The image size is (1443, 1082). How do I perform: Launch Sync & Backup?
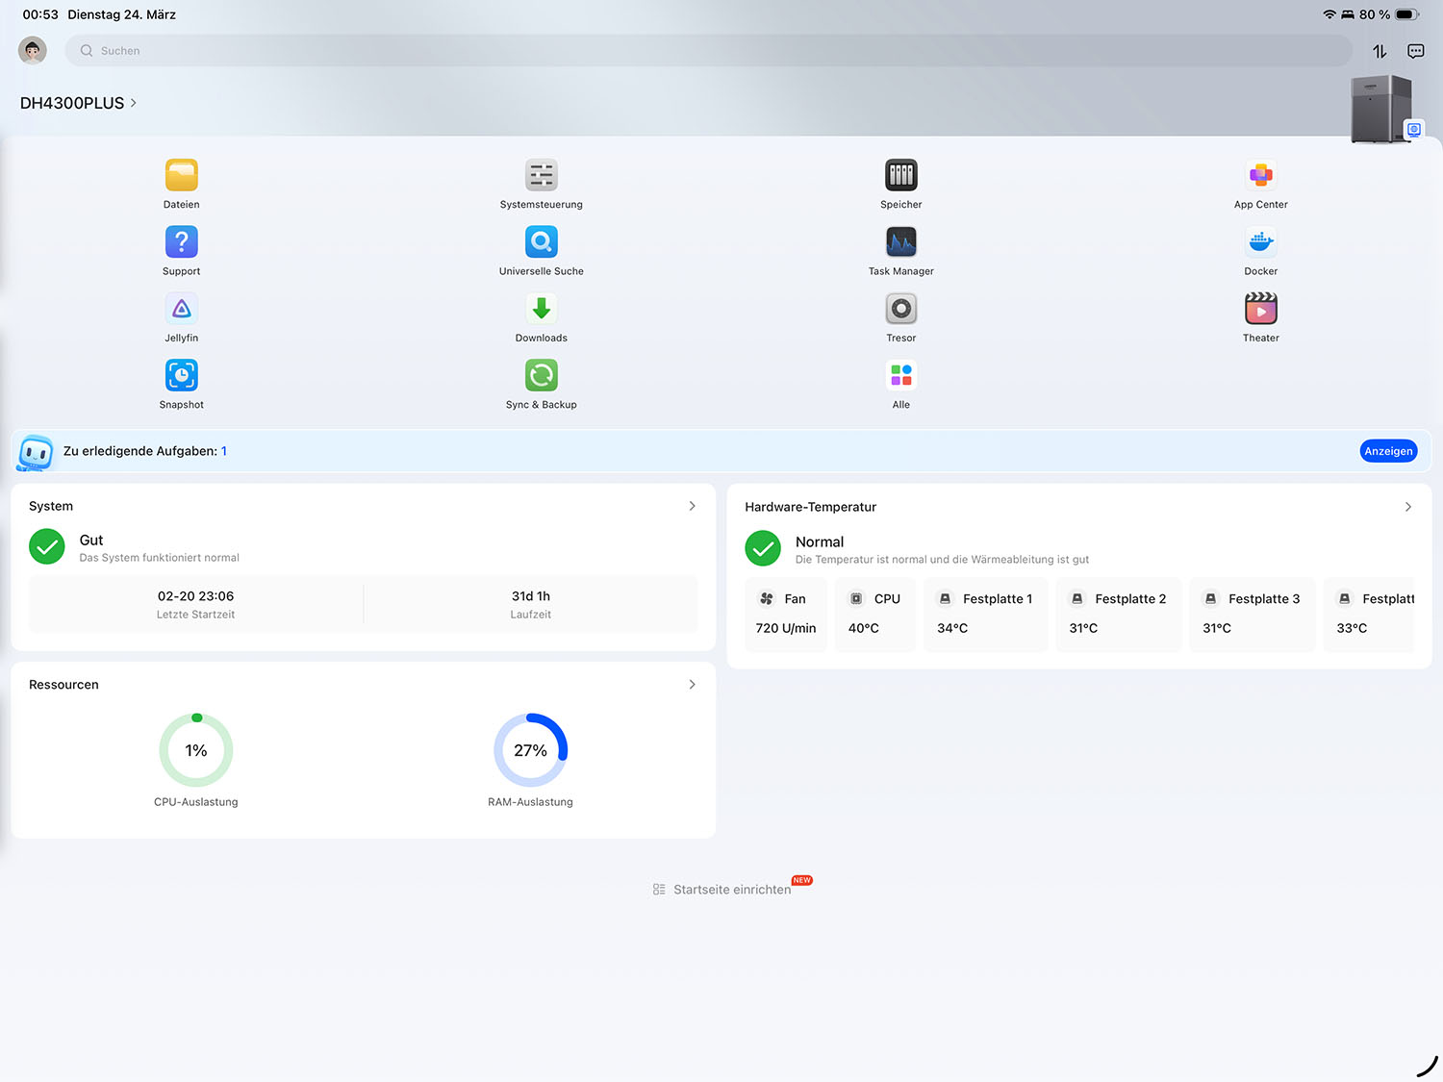541,376
